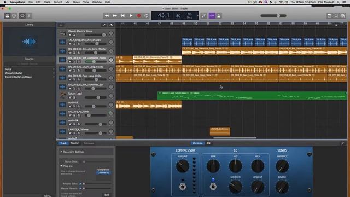
Task: Click the Rewind transport button
Action: click(x=107, y=16)
